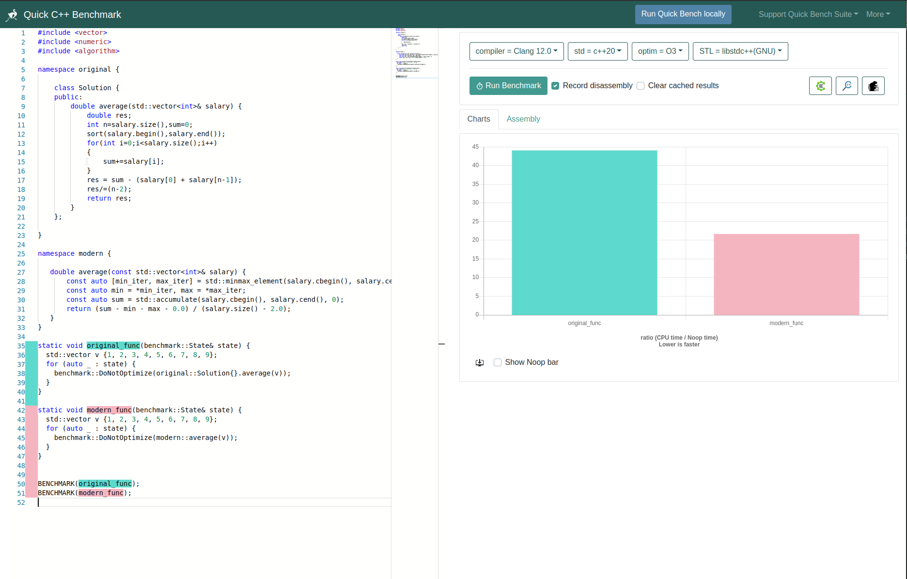Click 'class Solution {' line
Viewport: 907px width, 579px height.
(87, 88)
